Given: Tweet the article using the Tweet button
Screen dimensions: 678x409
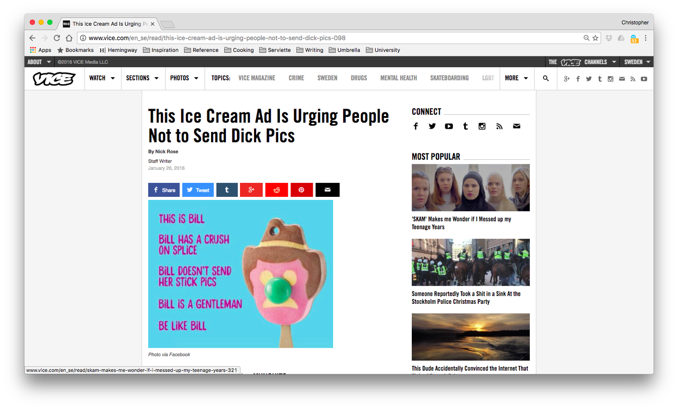Looking at the screenshot, I should coord(198,190).
